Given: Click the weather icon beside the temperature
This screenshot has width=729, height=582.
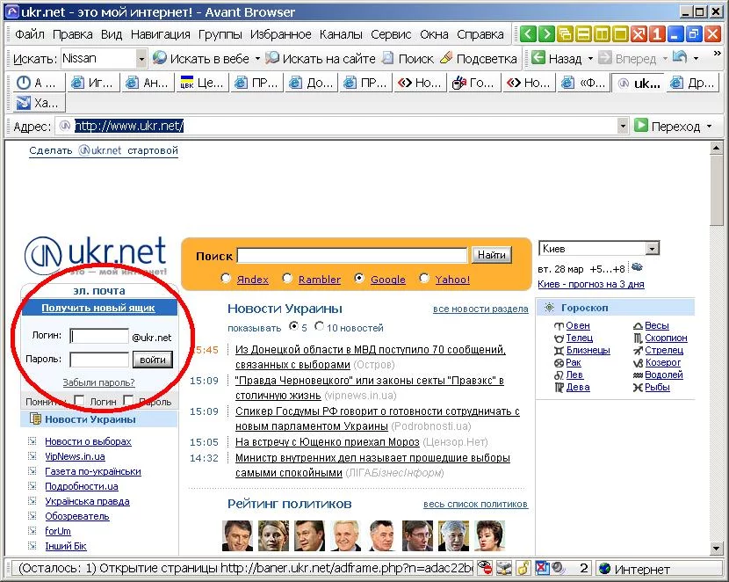Looking at the screenshot, I should click(637, 268).
